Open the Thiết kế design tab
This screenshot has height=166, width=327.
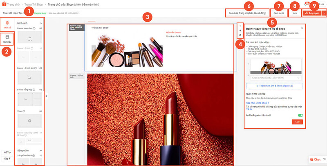[7, 24]
